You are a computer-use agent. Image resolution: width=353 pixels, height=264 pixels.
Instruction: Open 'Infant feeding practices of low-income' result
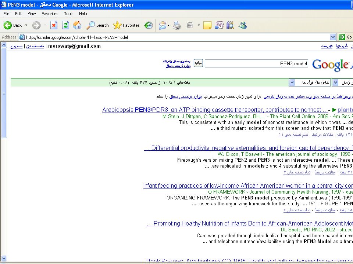click(248, 186)
